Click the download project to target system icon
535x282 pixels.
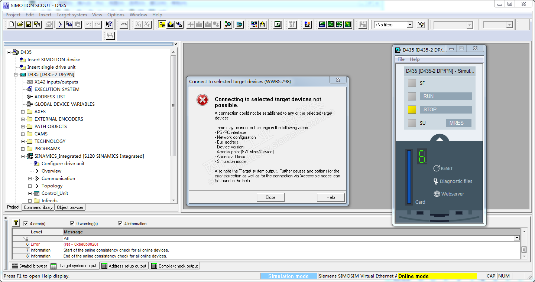click(171, 24)
